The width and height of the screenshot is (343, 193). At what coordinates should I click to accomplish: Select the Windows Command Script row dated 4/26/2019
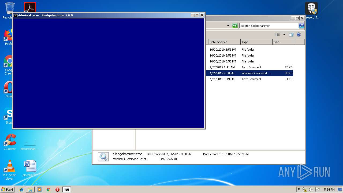pyautogui.click(x=249, y=73)
